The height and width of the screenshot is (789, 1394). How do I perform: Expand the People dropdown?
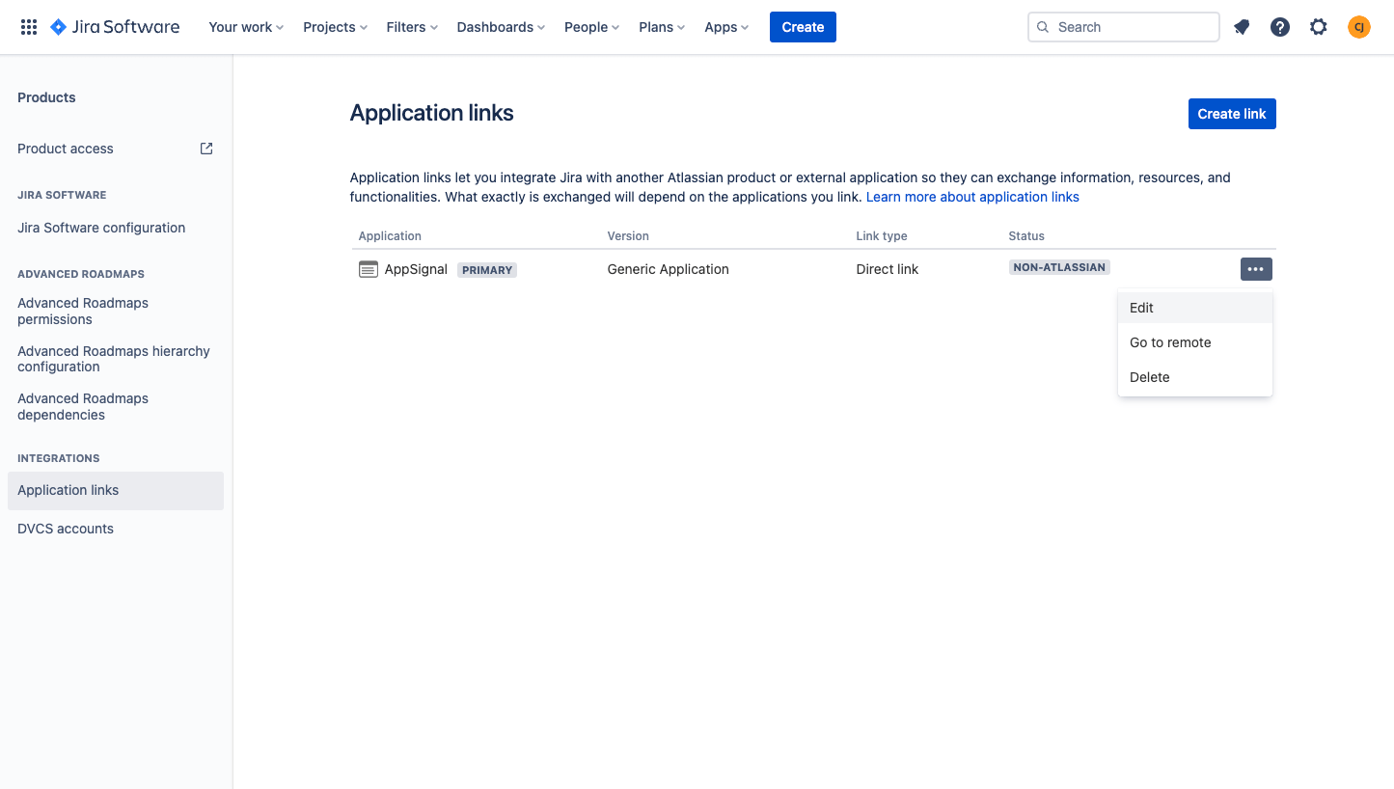click(x=591, y=27)
